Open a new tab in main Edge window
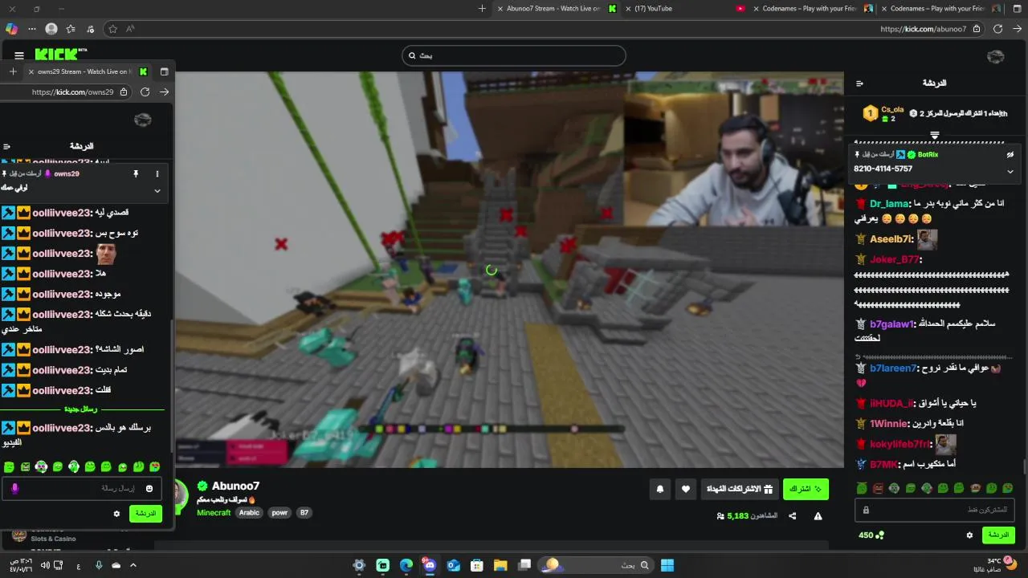Image resolution: width=1028 pixels, height=578 pixels. [482, 9]
